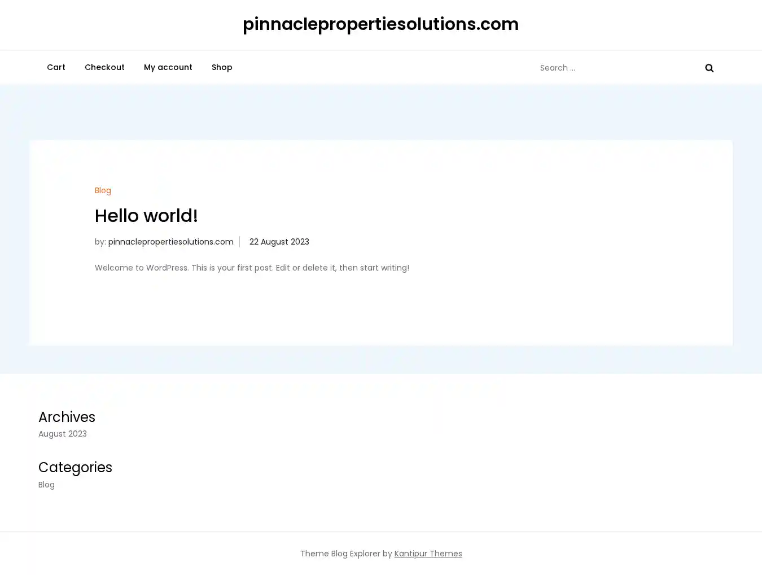Visit the Kantipur Themes footer link
762x575 pixels.
(428, 554)
